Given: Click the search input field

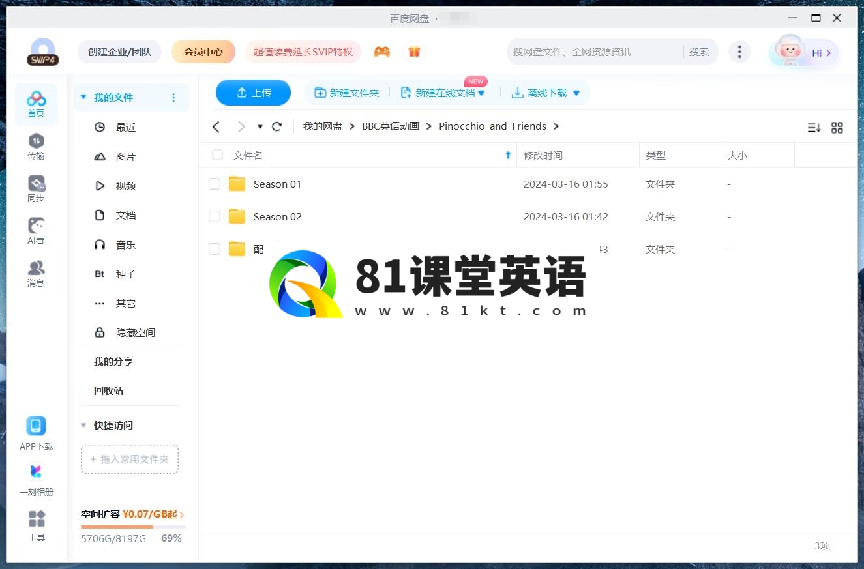Looking at the screenshot, I should coord(595,51).
